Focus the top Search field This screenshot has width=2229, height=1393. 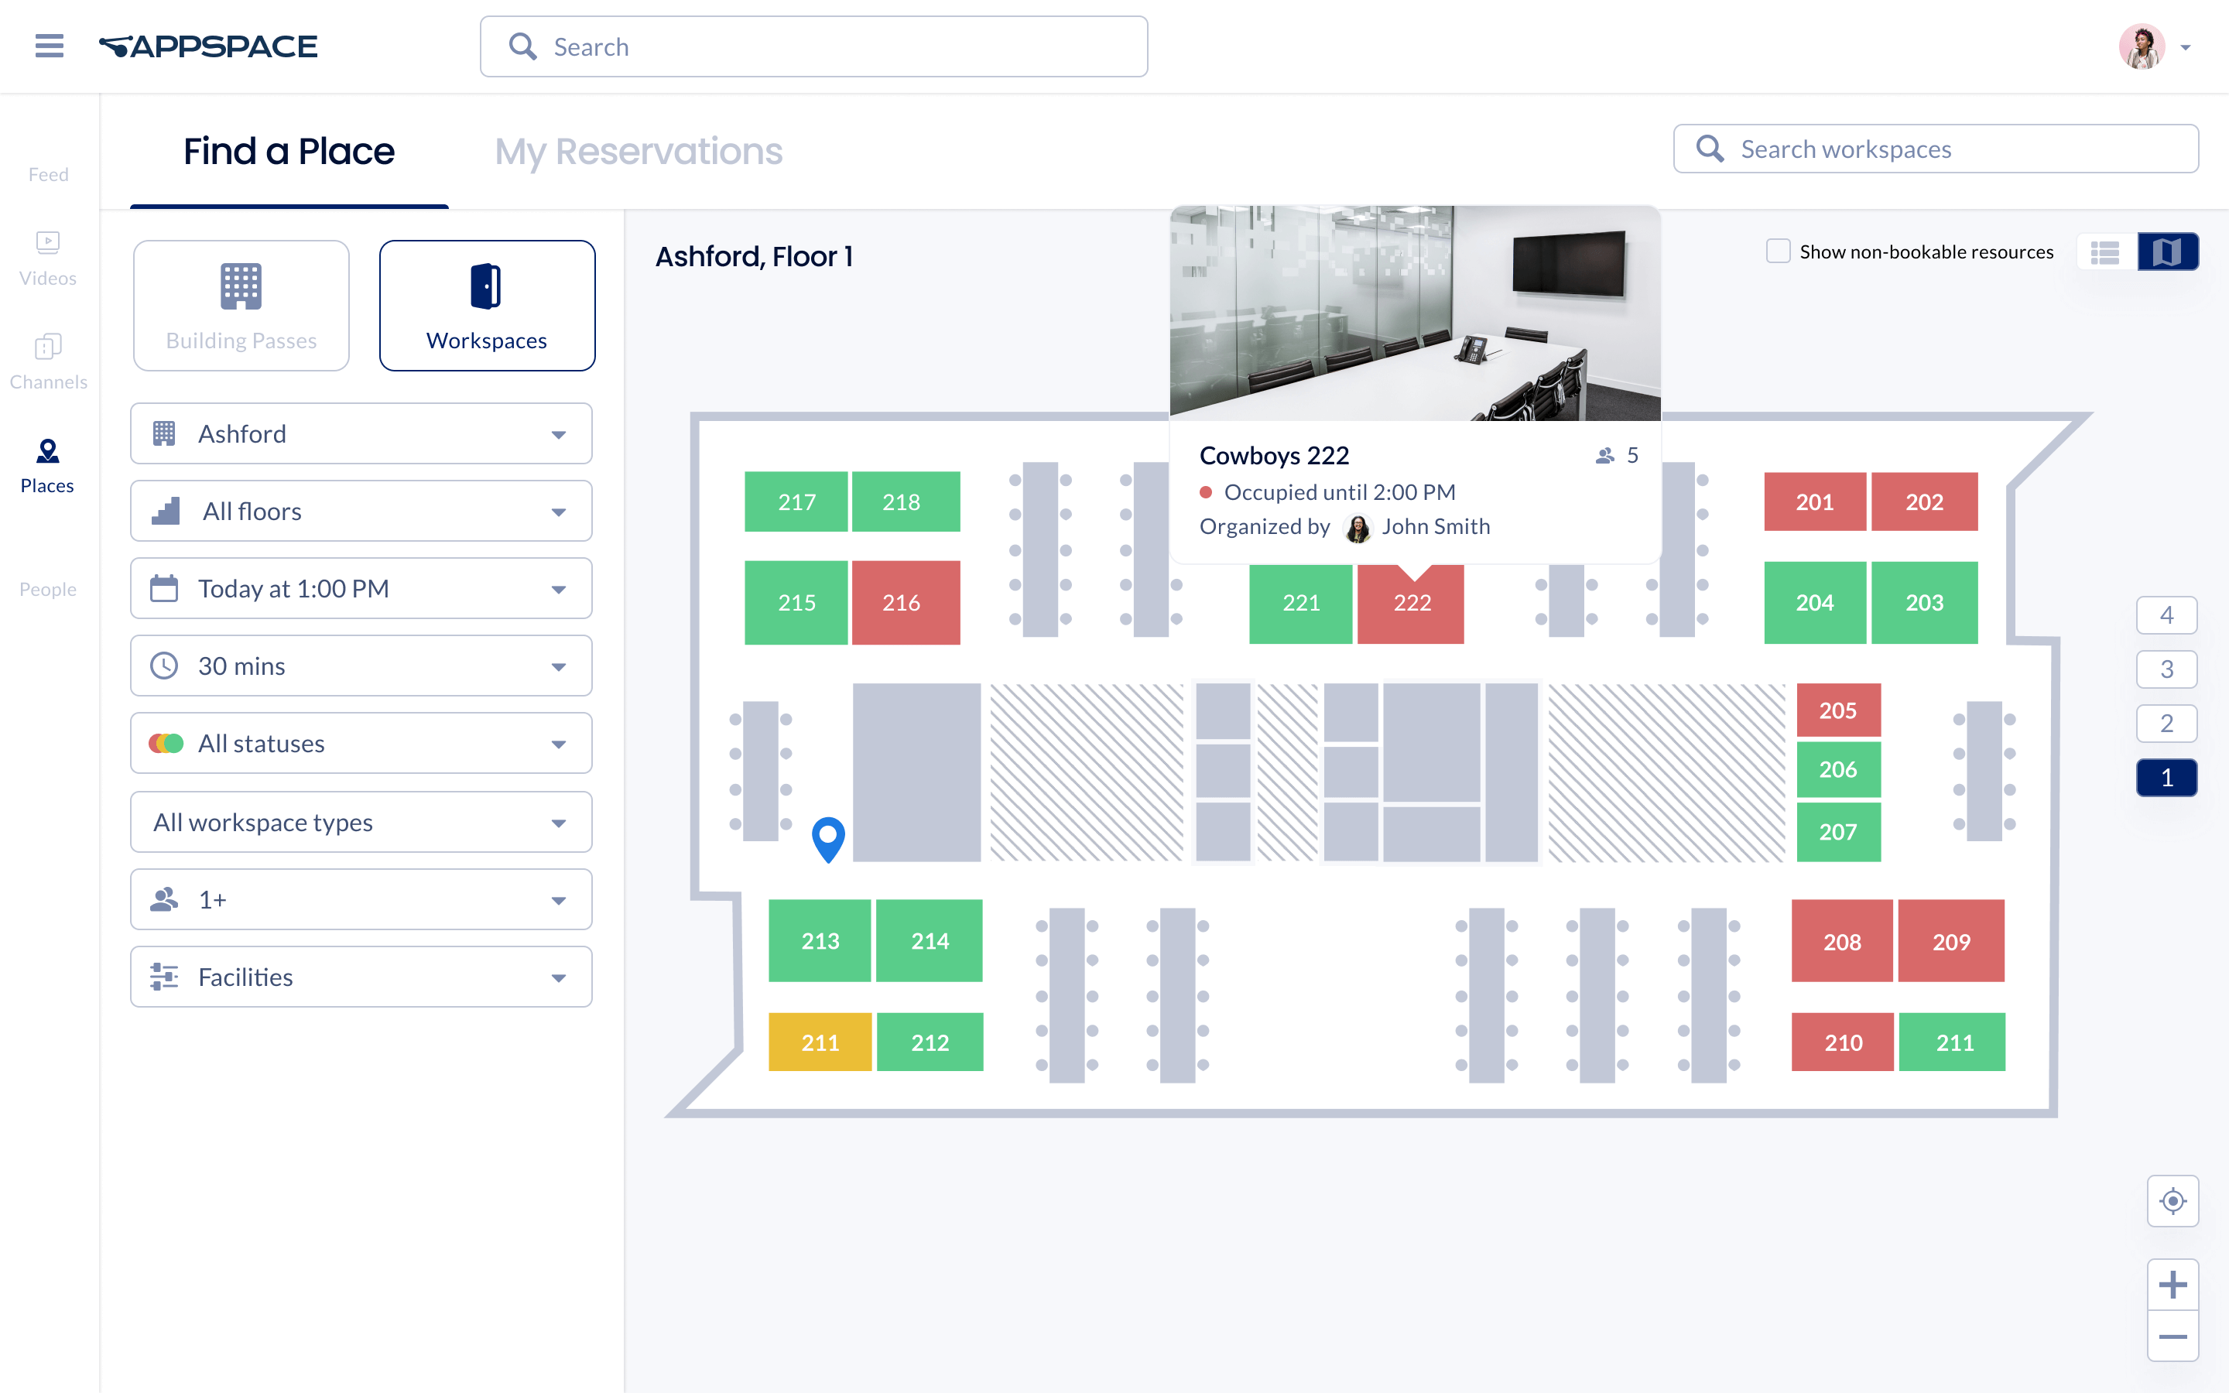pyautogui.click(x=813, y=46)
